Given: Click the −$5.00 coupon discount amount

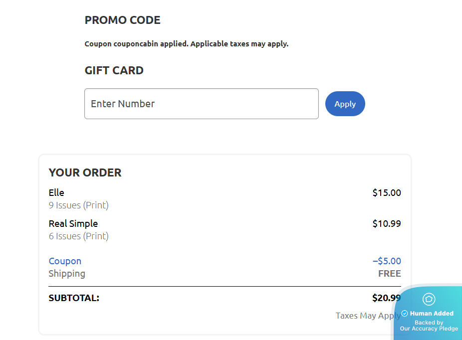Looking at the screenshot, I should coord(386,261).
